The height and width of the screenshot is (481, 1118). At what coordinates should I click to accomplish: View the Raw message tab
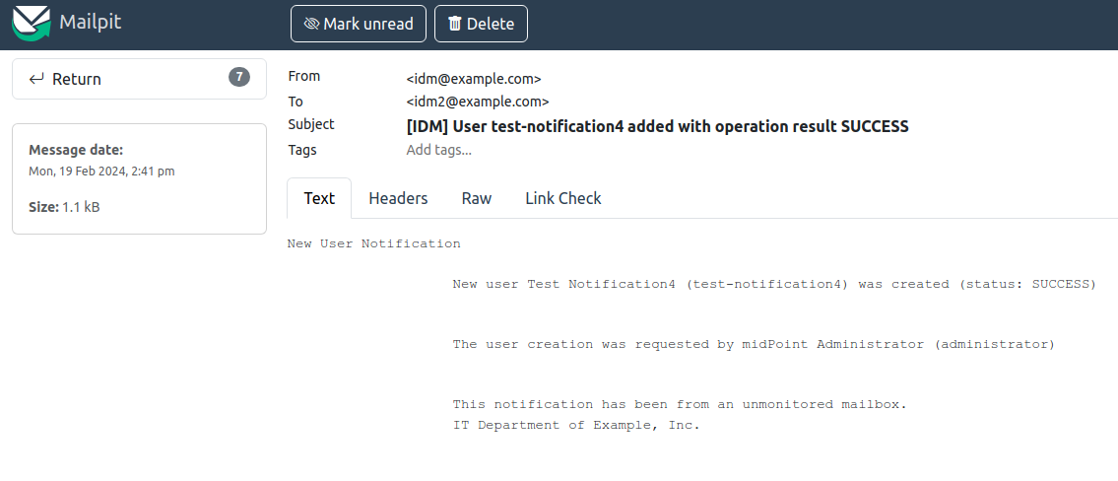point(477,198)
